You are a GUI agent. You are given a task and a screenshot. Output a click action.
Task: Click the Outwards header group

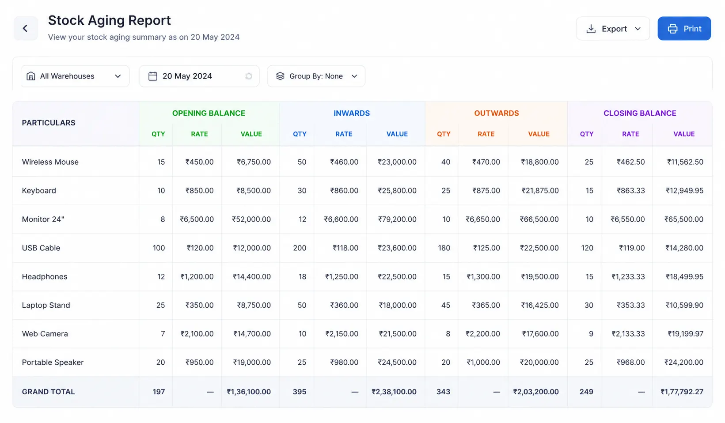[497, 113]
